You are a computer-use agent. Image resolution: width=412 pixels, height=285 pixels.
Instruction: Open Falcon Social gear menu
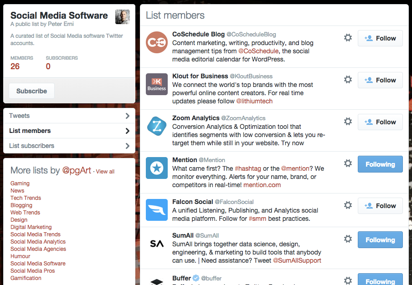tap(348, 205)
